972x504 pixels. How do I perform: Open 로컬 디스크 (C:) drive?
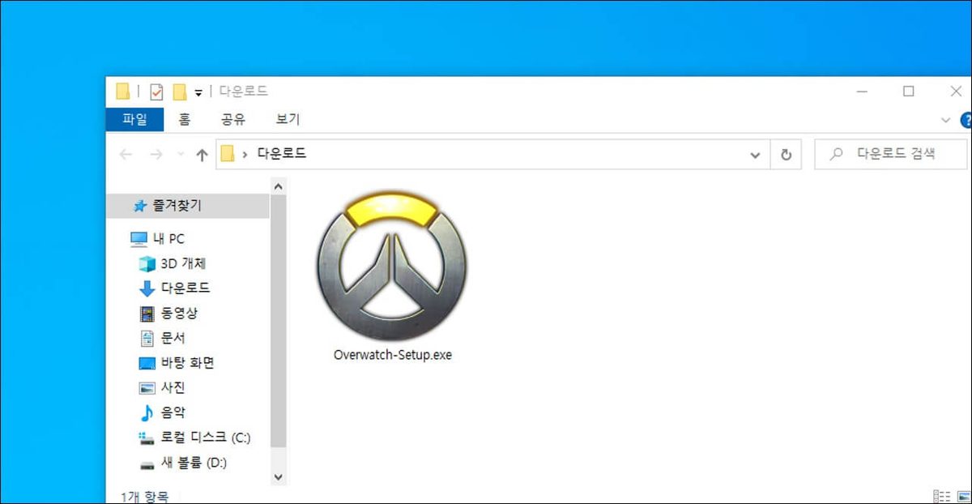[194, 438]
